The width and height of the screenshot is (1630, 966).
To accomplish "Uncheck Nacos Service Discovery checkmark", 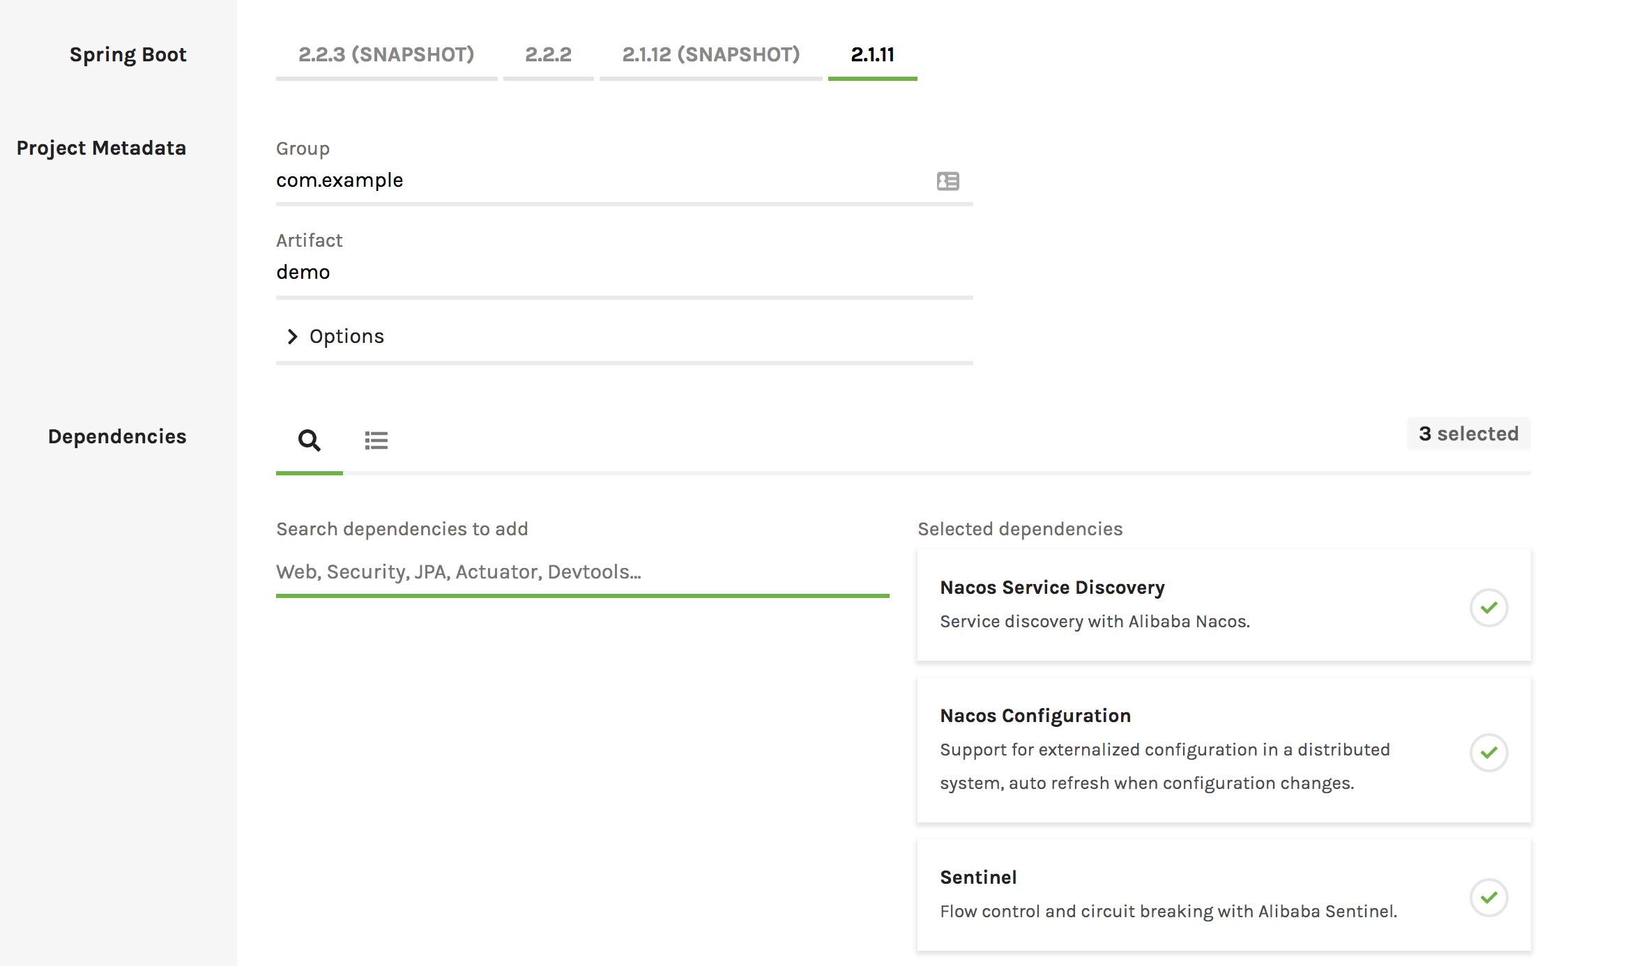I will coord(1488,608).
